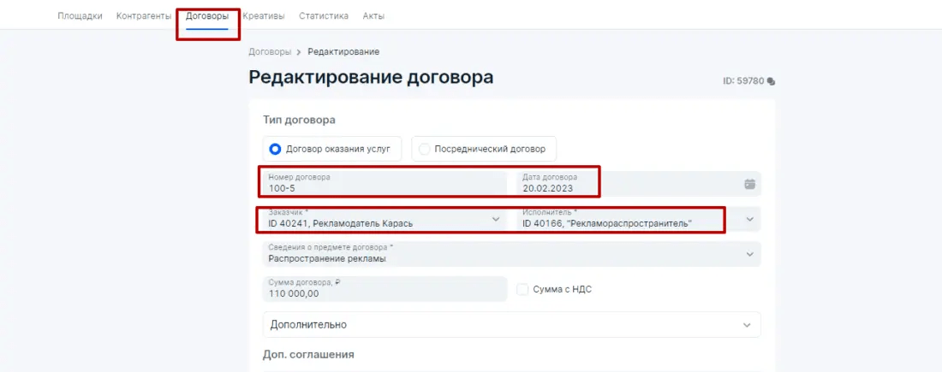Open the Контрагенты tab
The image size is (942, 372).
point(144,16)
